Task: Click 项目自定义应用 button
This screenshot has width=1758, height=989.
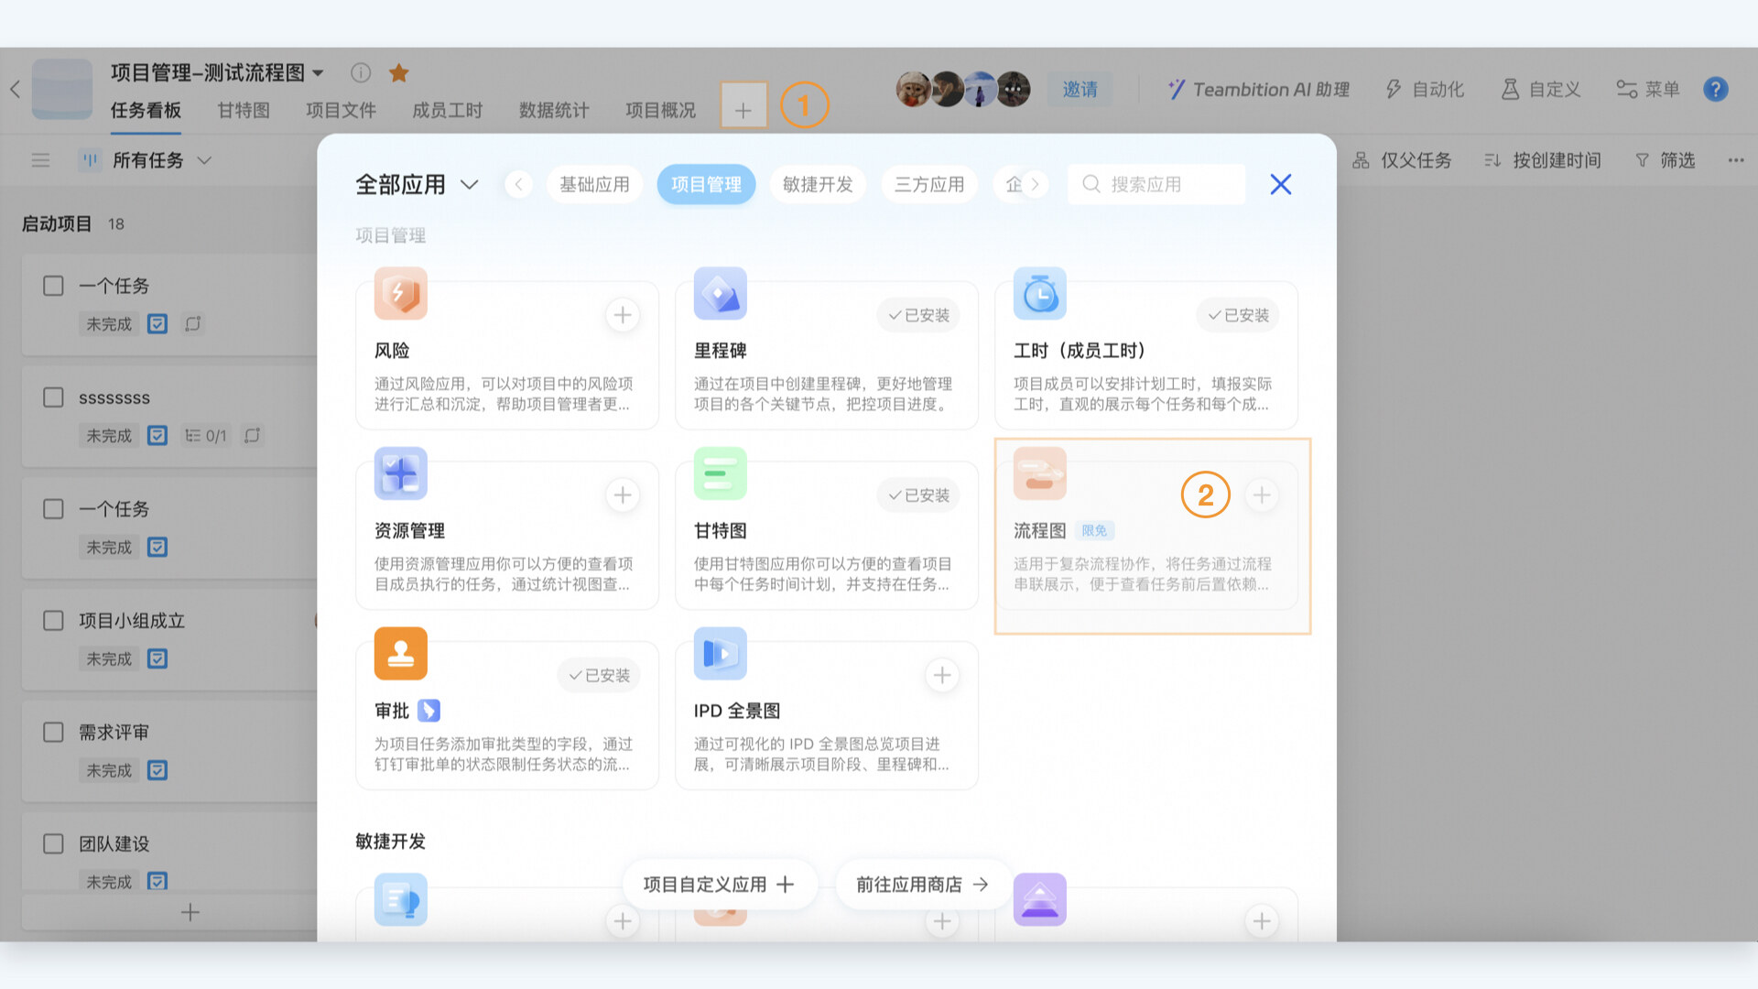Action: (719, 885)
